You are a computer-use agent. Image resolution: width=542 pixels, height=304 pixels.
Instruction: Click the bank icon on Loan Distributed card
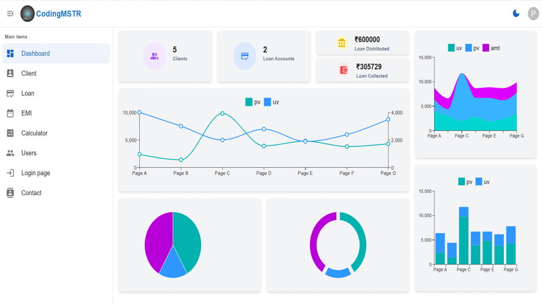click(342, 43)
